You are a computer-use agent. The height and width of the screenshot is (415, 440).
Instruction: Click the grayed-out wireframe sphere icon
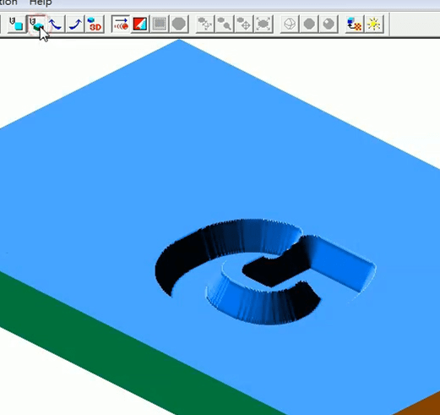(290, 24)
